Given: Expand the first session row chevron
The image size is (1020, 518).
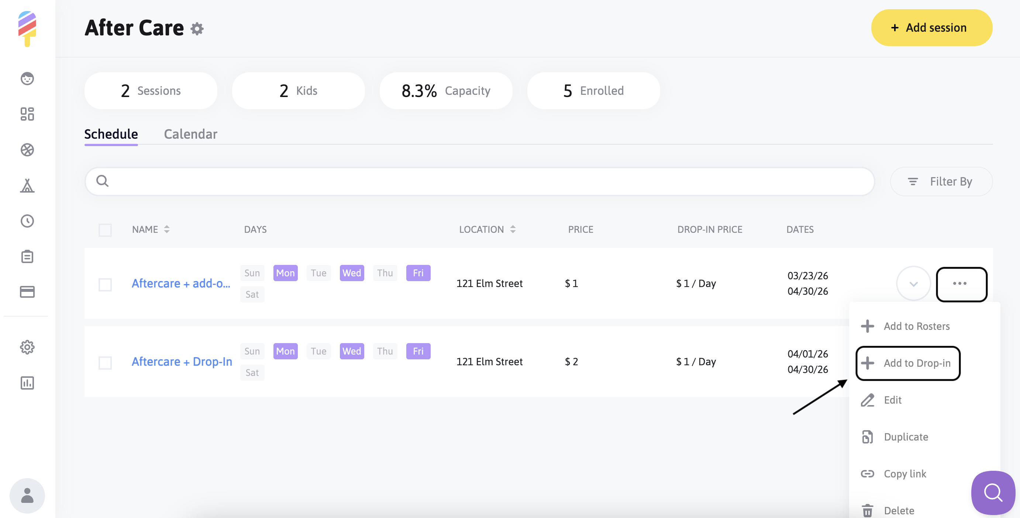Looking at the screenshot, I should click(913, 284).
